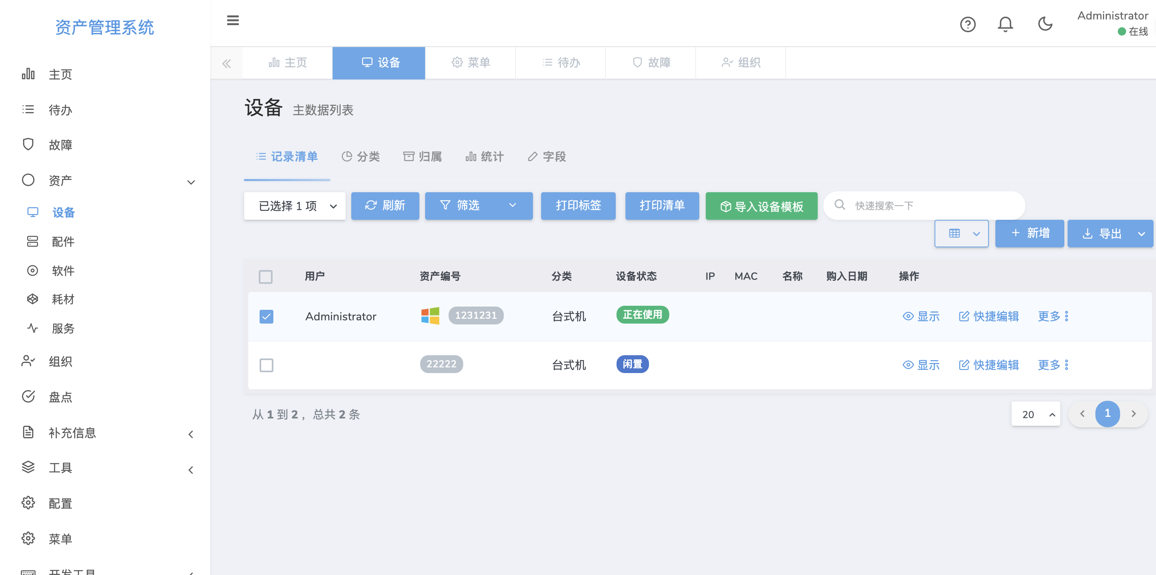
Task: Open 更多 menu for Administrator row
Action: point(1053,316)
